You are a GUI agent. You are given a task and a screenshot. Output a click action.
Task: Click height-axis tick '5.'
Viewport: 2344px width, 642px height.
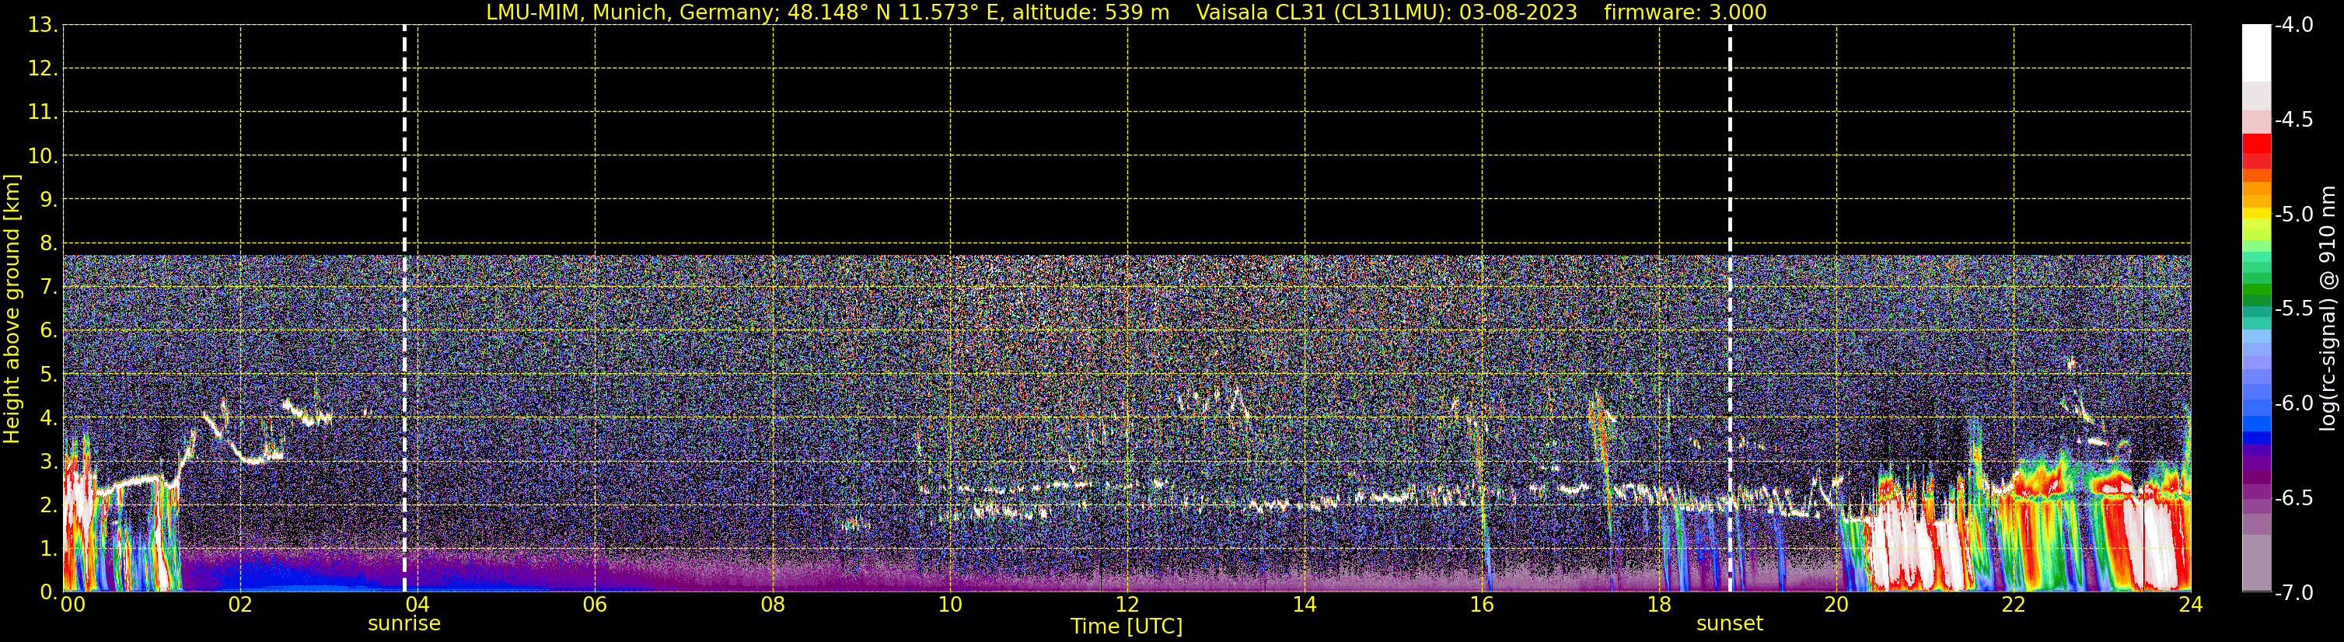pos(49,374)
